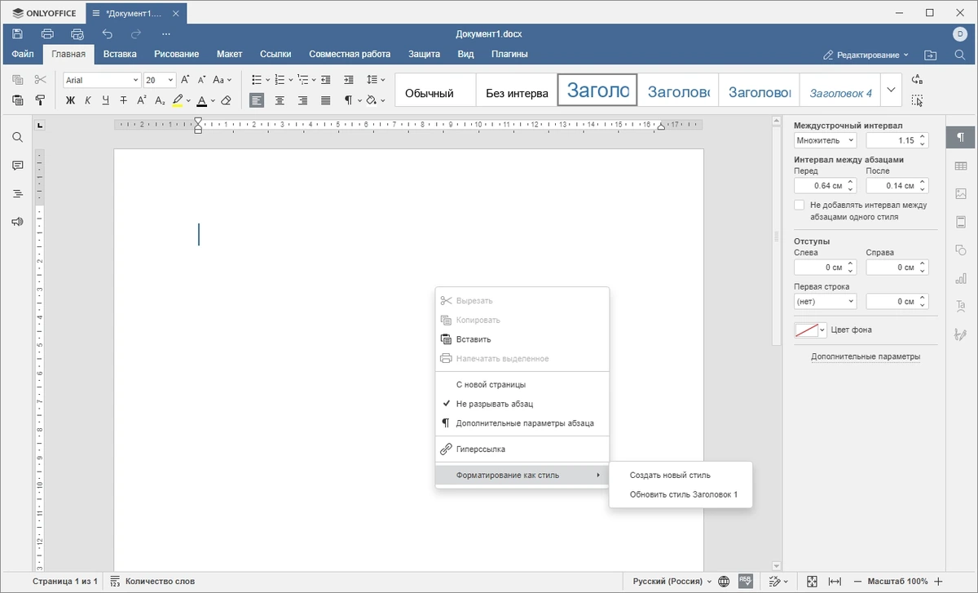This screenshot has height=593, width=978.
Task: Toggle italic formatting (К)
Action: click(x=88, y=100)
